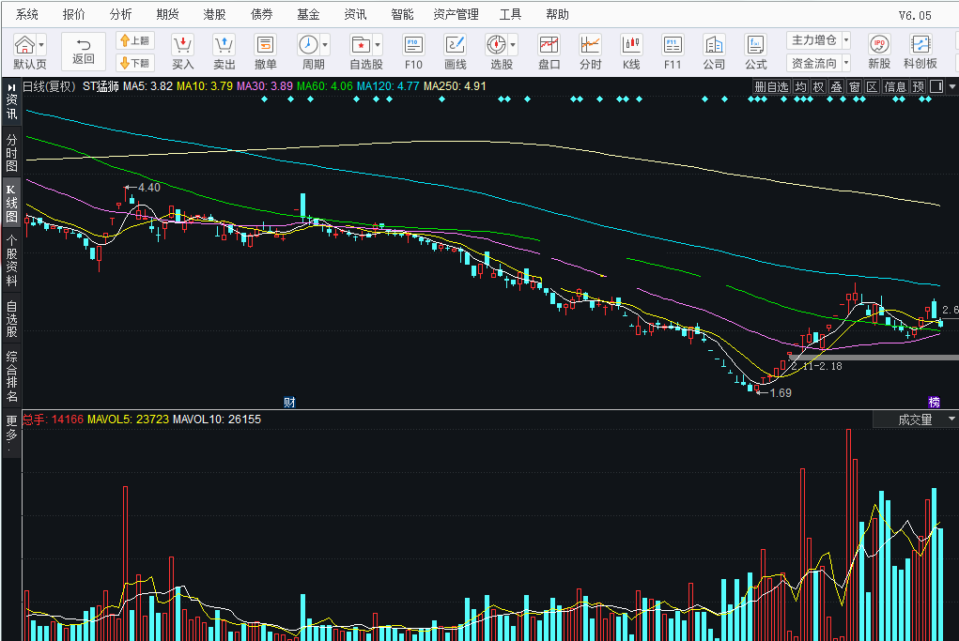959x641 pixels.
Task: Switch to K线 candlestick chart icon
Action: point(631,45)
